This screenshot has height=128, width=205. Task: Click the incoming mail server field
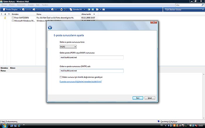click(91, 57)
